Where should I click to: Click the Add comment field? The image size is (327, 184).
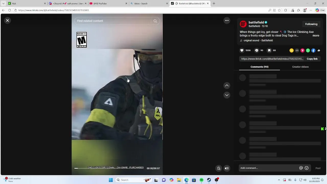click(268, 168)
